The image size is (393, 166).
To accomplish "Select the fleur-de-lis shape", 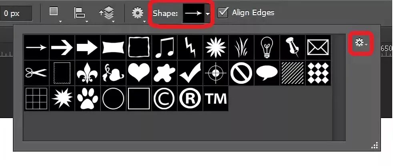I will pos(88,73).
